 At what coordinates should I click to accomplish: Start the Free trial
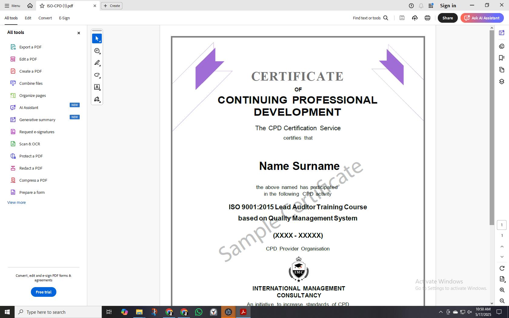(x=43, y=292)
